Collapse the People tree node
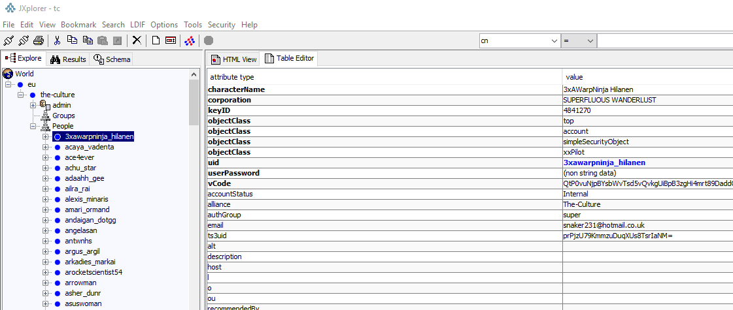733x310 pixels. (x=33, y=126)
